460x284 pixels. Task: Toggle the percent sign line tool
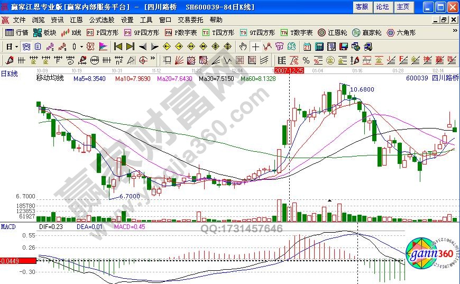pyautogui.click(x=306, y=59)
